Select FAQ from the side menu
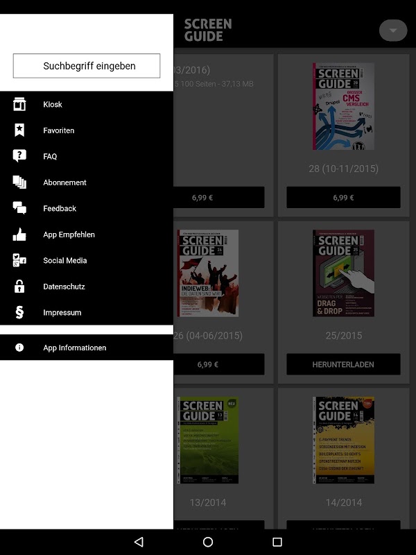Viewport: 416px width, 555px height. pos(87,156)
